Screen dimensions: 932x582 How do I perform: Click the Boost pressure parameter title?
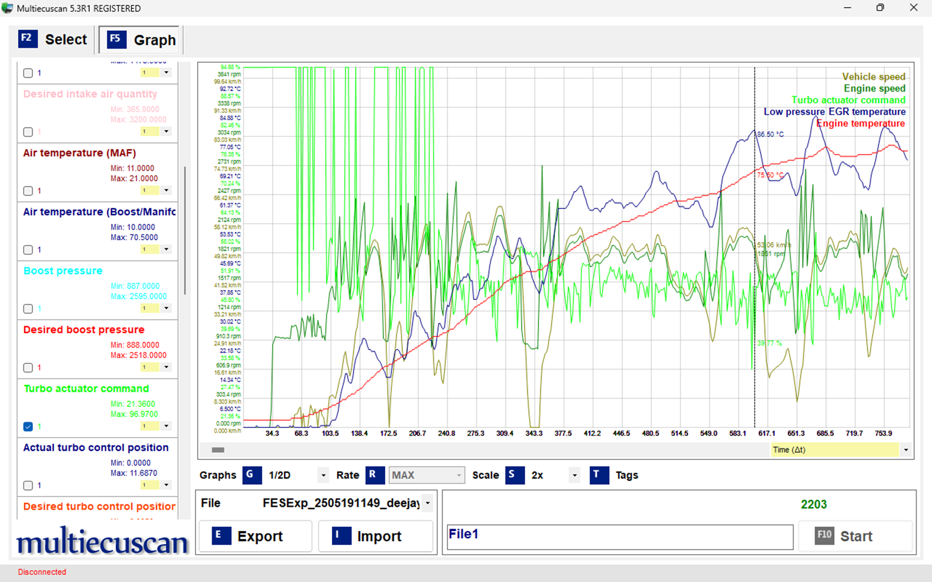pos(63,271)
